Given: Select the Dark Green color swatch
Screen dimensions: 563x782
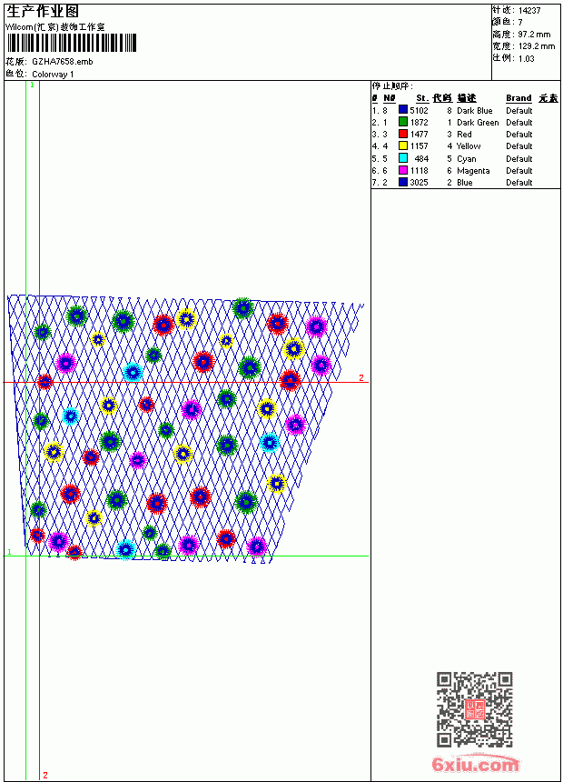Looking at the screenshot, I should pyautogui.click(x=403, y=122).
